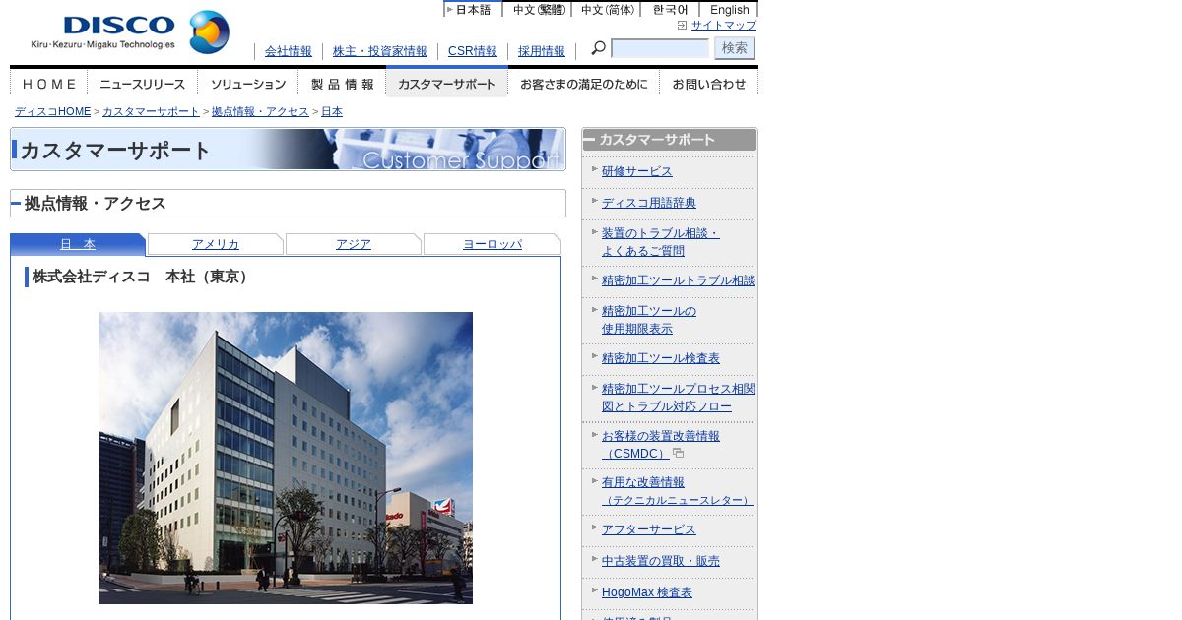Click the 検索 search button
This screenshot has height=620, width=1182.
[x=735, y=48]
